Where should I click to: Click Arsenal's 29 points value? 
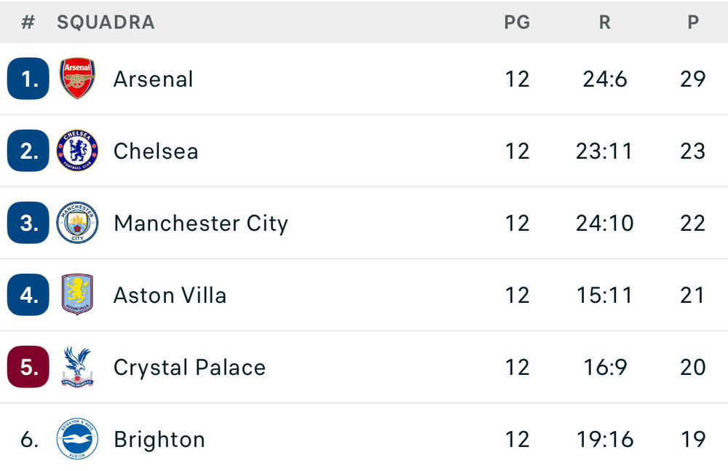692,79
